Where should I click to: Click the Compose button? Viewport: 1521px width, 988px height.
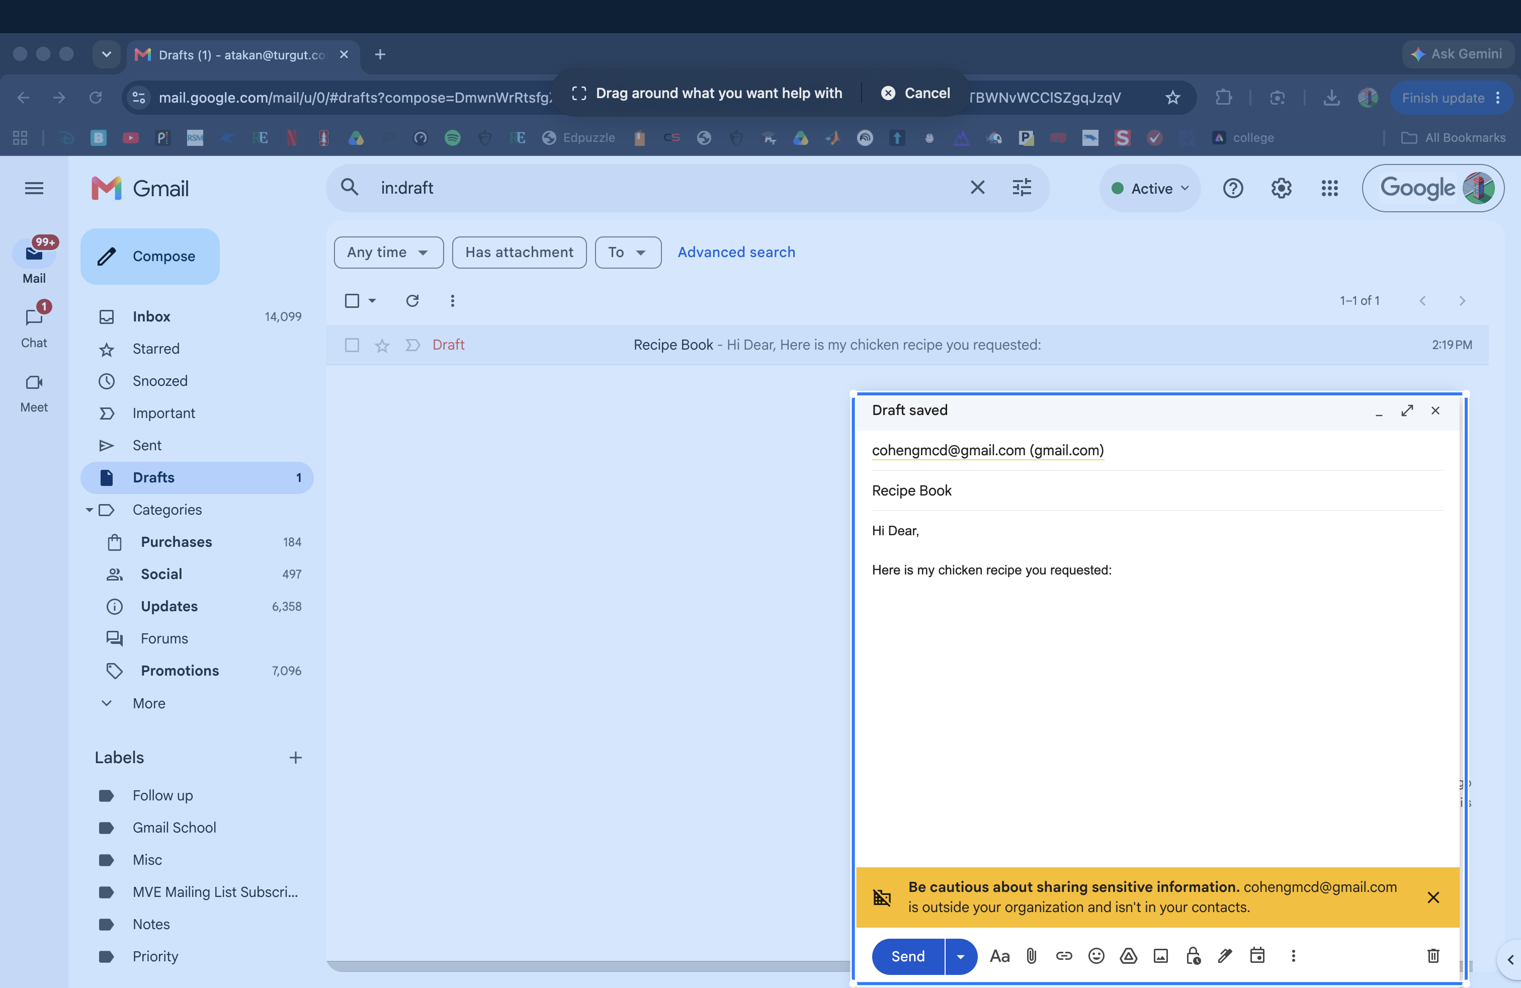coord(149,256)
